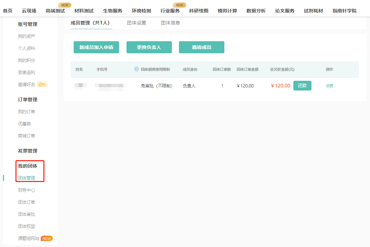Click the 更换负责人 button
Image resolution: width=370 pixels, height=247 pixels.
tap(149, 47)
